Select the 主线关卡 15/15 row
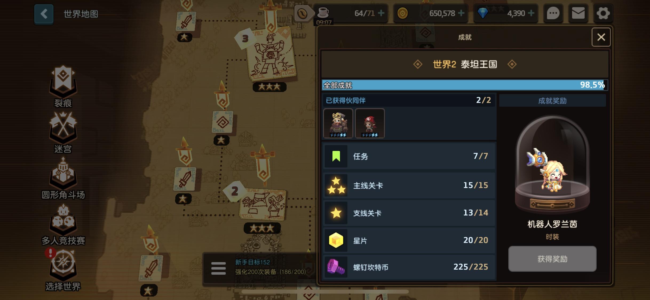 [409, 185]
